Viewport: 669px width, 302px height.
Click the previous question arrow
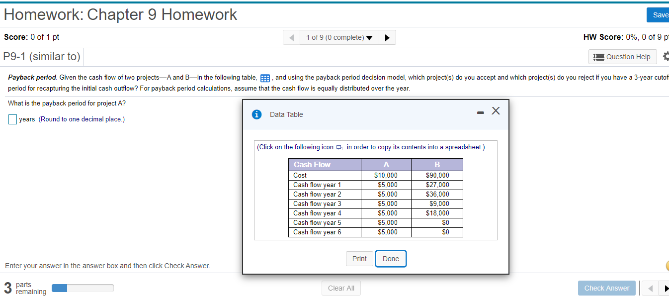291,37
